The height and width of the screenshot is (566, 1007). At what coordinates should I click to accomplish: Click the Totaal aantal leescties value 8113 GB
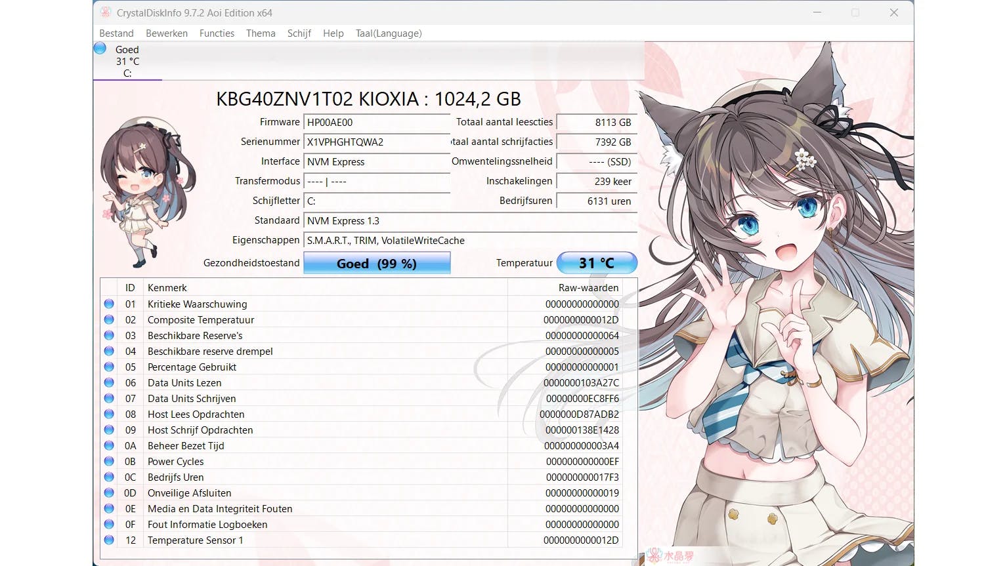(597, 122)
